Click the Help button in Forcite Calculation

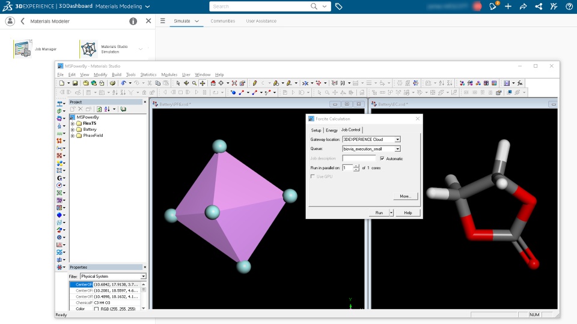[408, 212]
